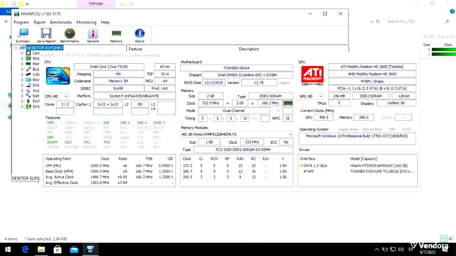
Task: Expand the Network tree node
Action: [22, 96]
